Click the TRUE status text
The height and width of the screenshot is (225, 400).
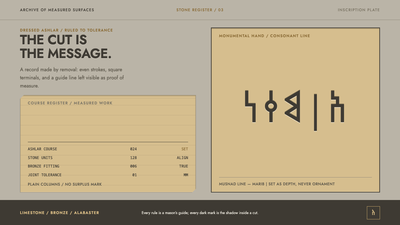[x=184, y=166]
